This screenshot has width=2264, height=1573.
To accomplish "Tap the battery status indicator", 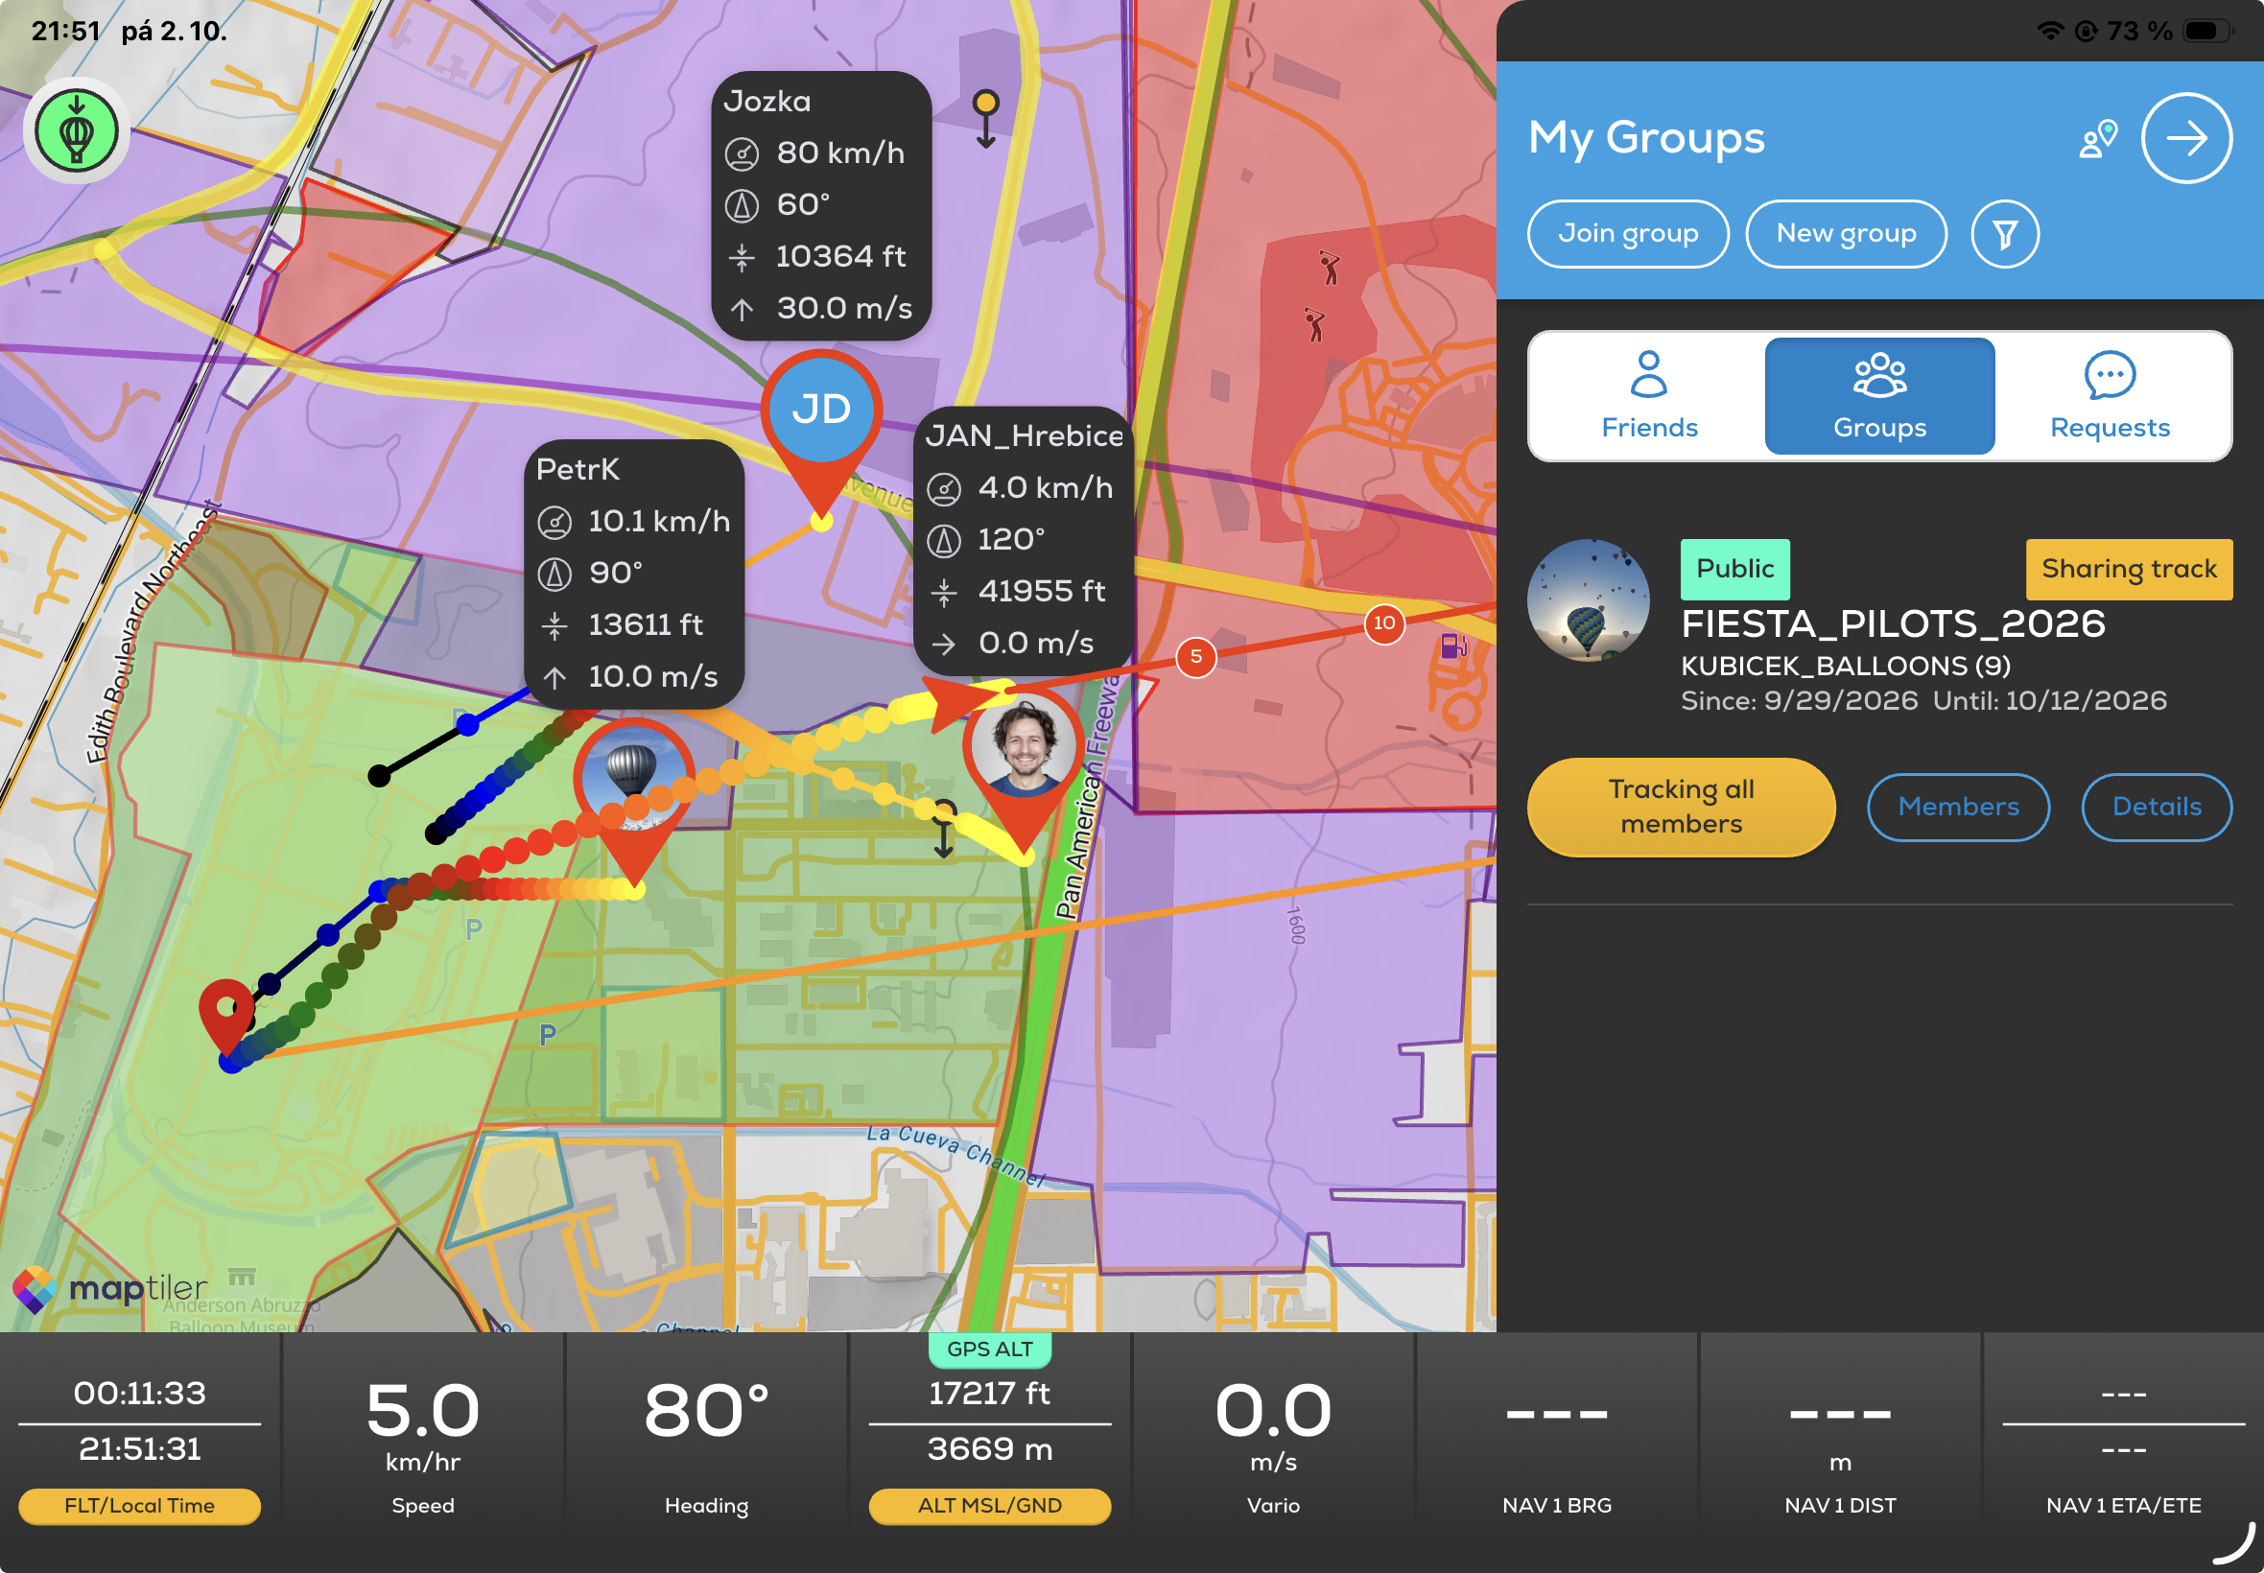I will point(2207,31).
